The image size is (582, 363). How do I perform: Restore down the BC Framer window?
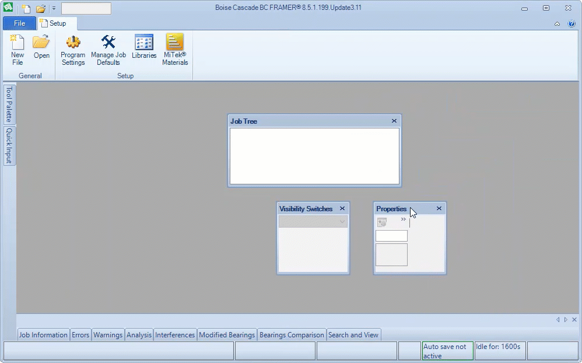(x=546, y=8)
